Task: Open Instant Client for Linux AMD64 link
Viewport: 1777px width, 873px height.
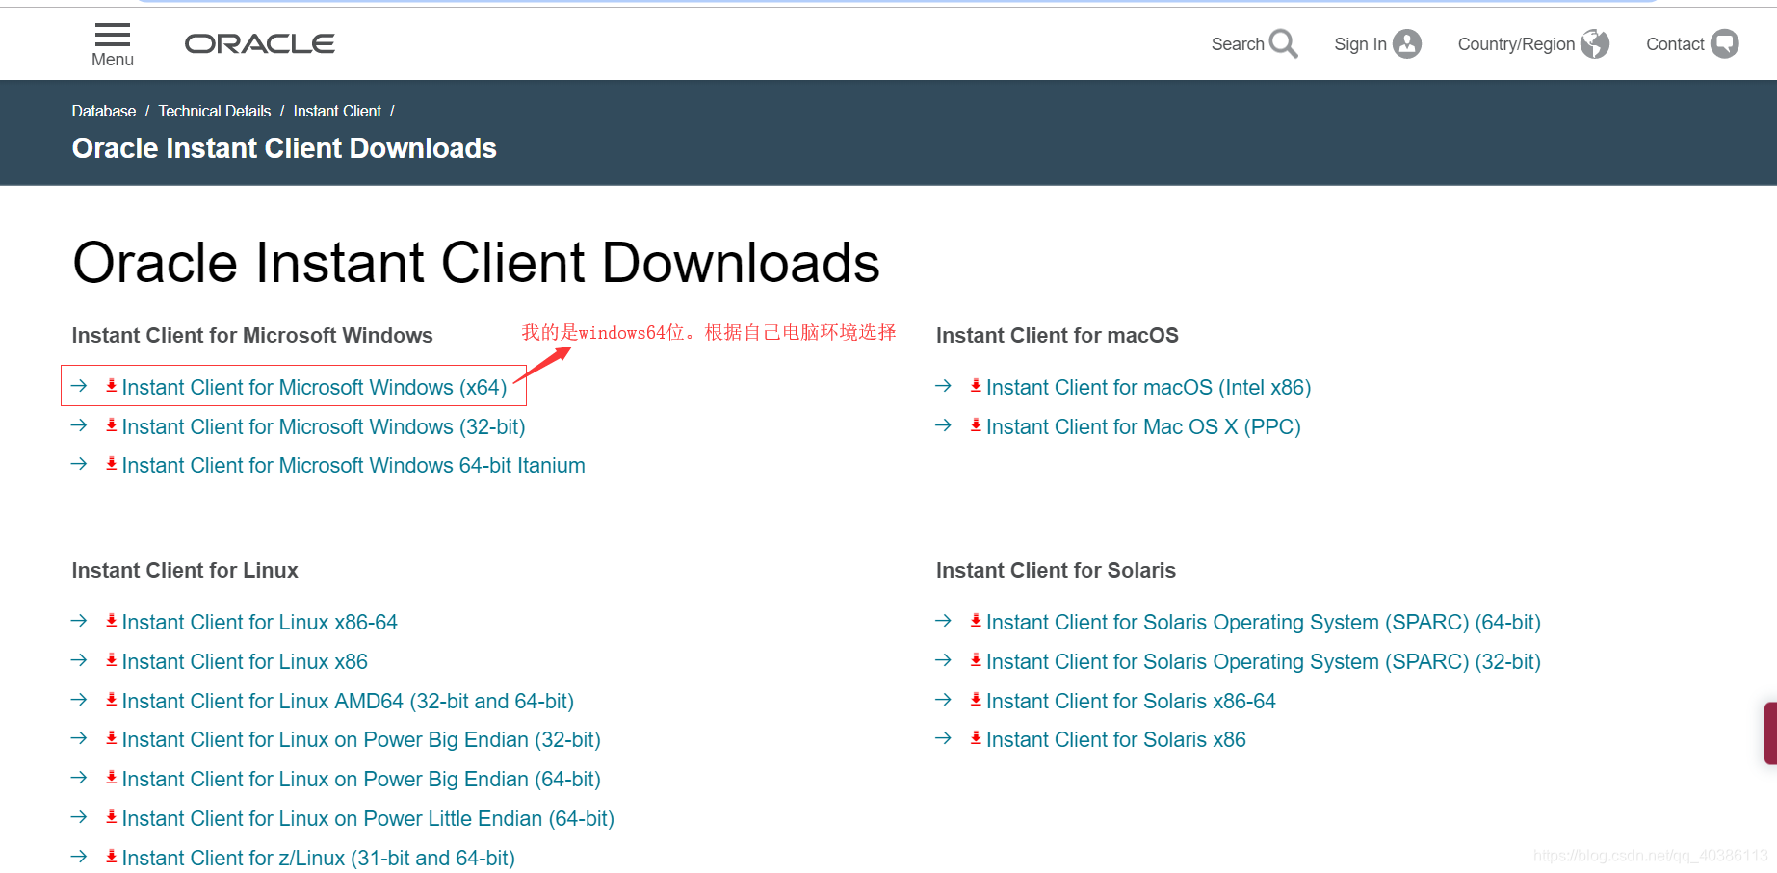Action: pyautogui.click(x=348, y=701)
